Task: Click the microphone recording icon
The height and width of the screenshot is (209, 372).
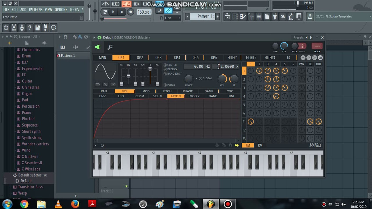Action: 22,28
